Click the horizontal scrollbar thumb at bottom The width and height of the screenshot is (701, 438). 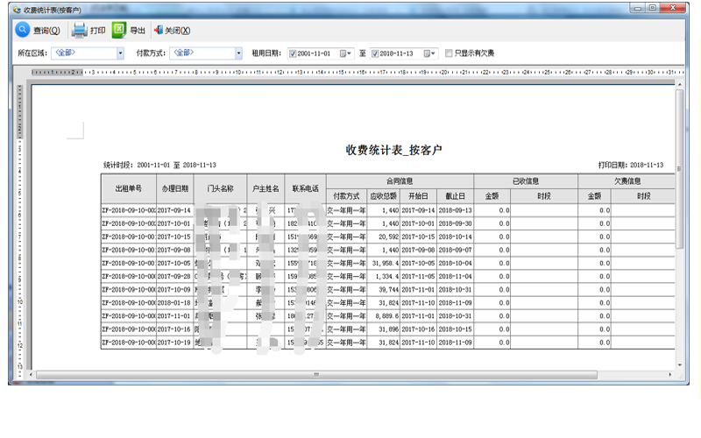point(315,375)
